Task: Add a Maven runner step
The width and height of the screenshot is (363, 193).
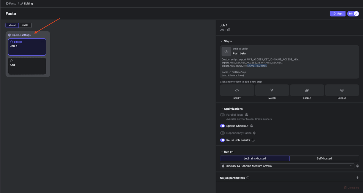Action: click(x=272, y=90)
